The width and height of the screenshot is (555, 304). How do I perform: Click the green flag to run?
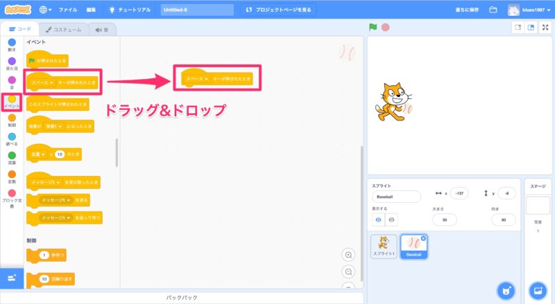pyautogui.click(x=373, y=28)
